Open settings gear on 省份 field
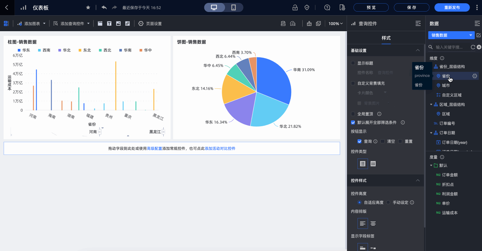482x251 pixels. [475, 76]
